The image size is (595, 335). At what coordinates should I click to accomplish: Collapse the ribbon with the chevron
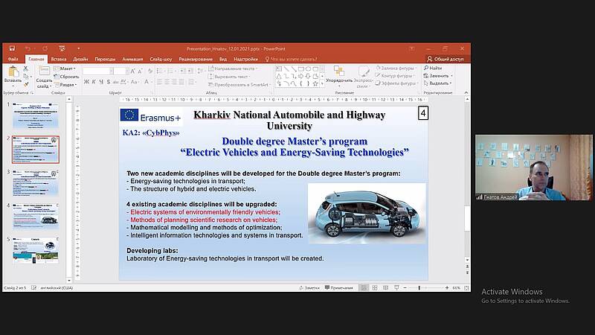pyautogui.click(x=466, y=92)
